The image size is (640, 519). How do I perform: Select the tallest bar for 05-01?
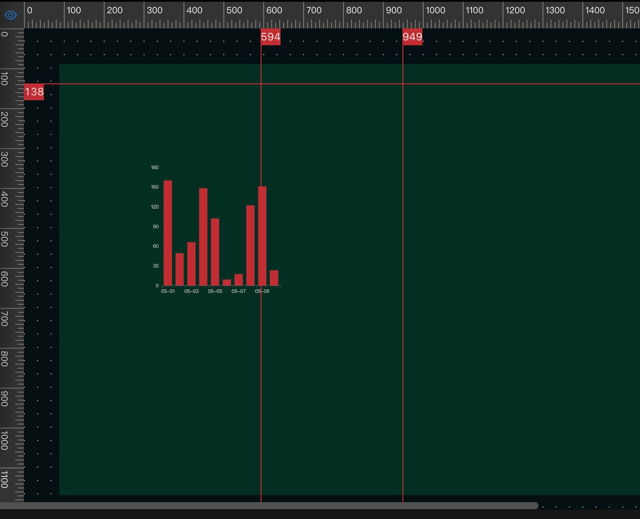[x=168, y=233]
